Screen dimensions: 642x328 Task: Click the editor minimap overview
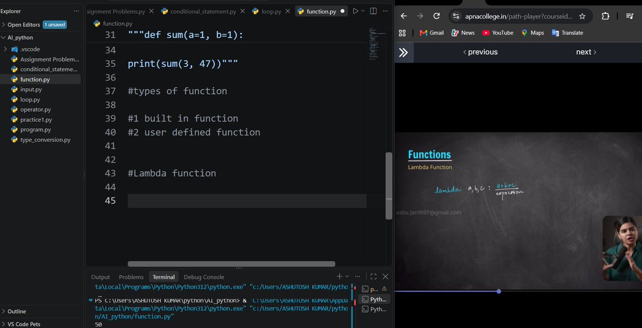pyautogui.click(x=376, y=43)
